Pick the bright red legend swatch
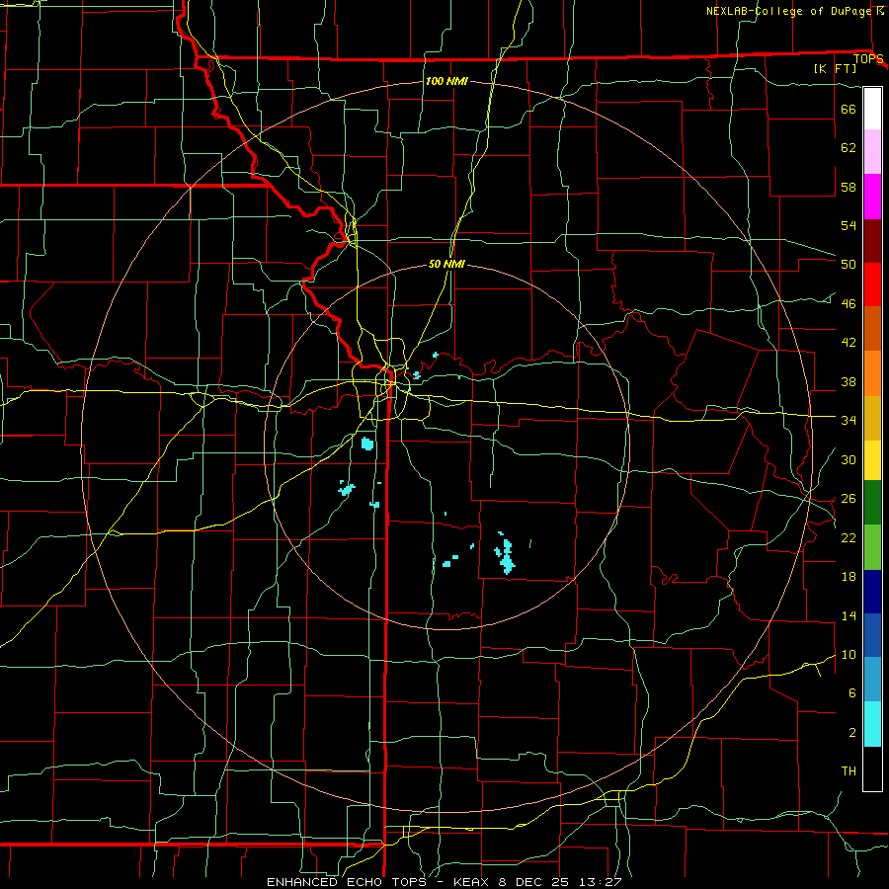 [872, 284]
